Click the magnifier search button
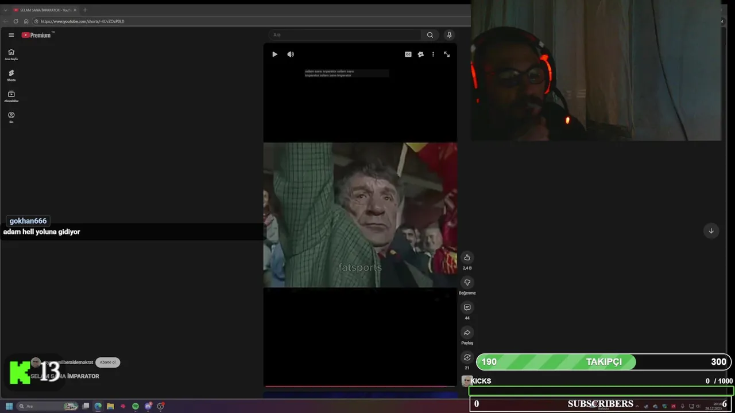 pyautogui.click(x=430, y=35)
